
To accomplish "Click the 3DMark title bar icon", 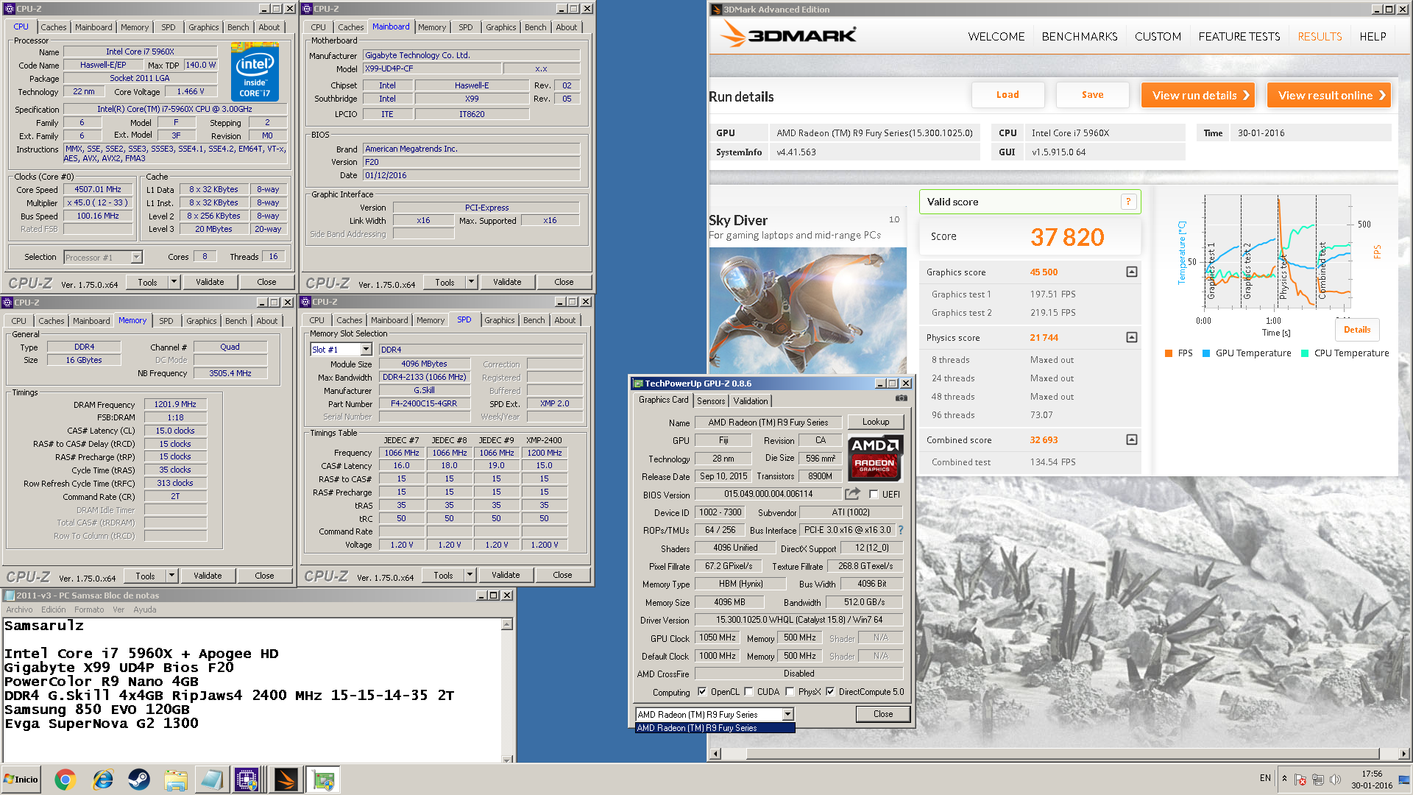I will point(716,10).
